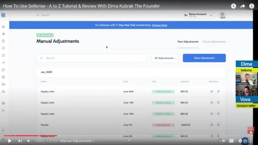
Task: Click the Weekly Income tag for June 26th
Action: (x=163, y=91)
